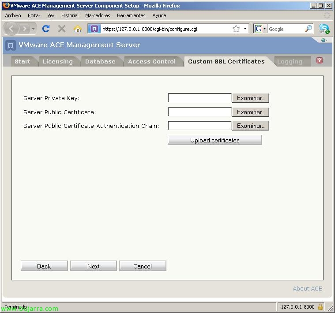Screen dimensions: 335x313
Task: Click the globe icon below the toolbar
Action: [x=324, y=40]
